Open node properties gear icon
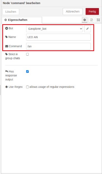 pyautogui.click(x=85, y=20)
